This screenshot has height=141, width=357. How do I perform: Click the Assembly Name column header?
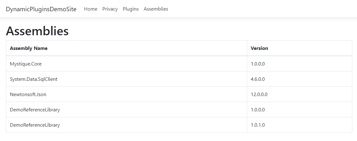tap(29, 48)
